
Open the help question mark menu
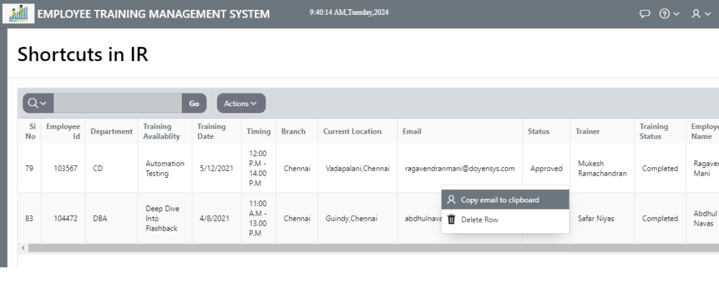(x=668, y=14)
